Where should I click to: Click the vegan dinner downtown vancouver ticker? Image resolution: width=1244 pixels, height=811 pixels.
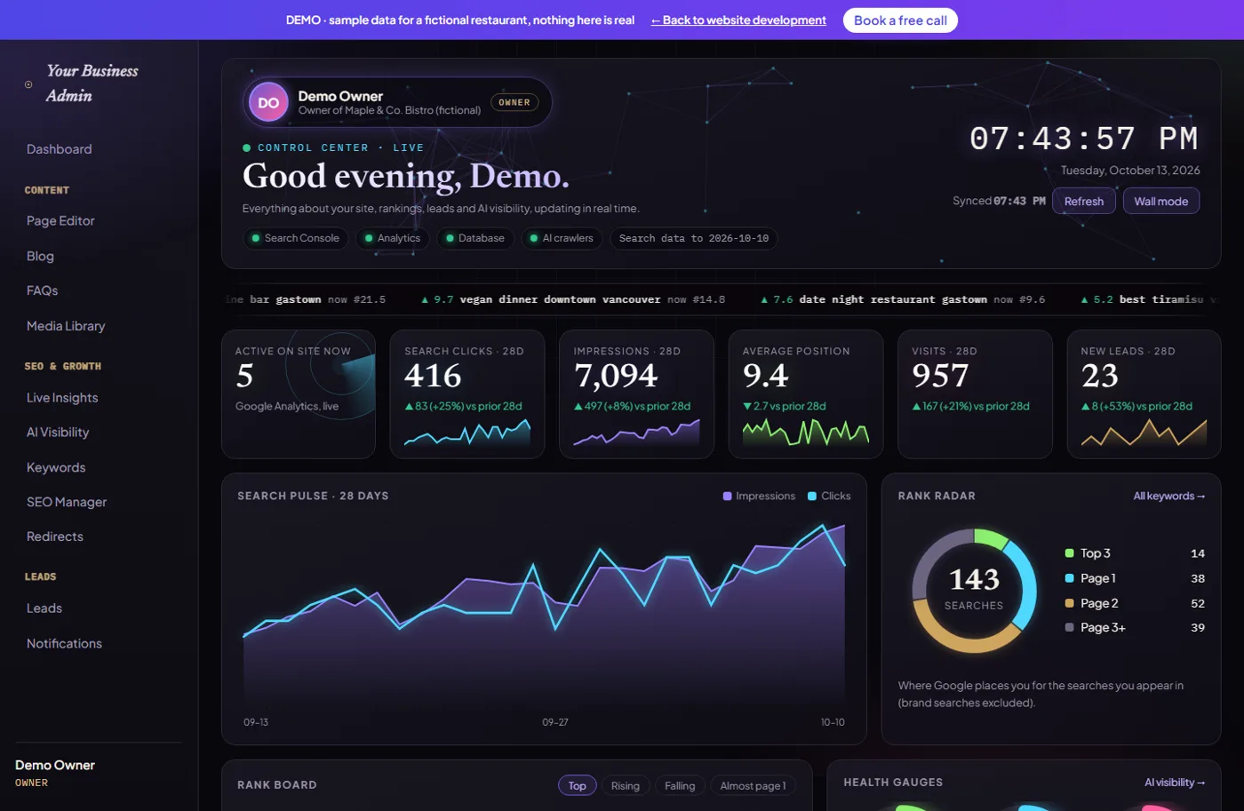click(573, 299)
